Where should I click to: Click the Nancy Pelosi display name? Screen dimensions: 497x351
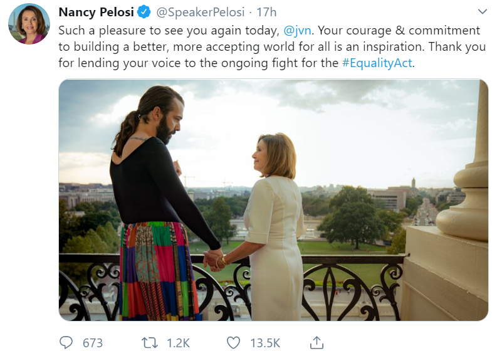tap(96, 13)
